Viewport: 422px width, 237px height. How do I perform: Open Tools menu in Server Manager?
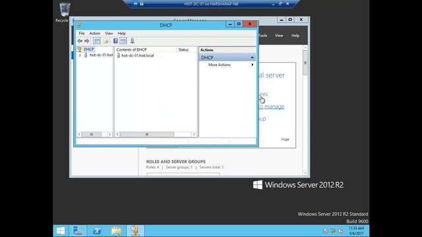click(263, 36)
